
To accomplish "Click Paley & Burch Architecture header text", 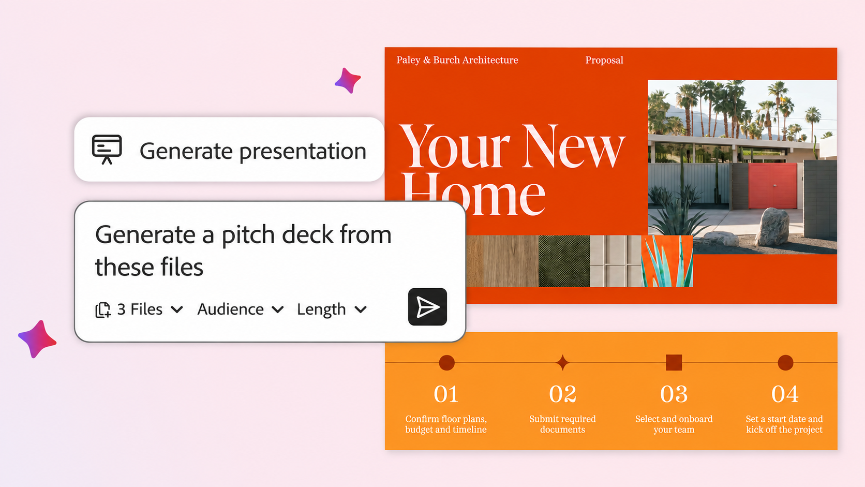I will (x=457, y=60).
